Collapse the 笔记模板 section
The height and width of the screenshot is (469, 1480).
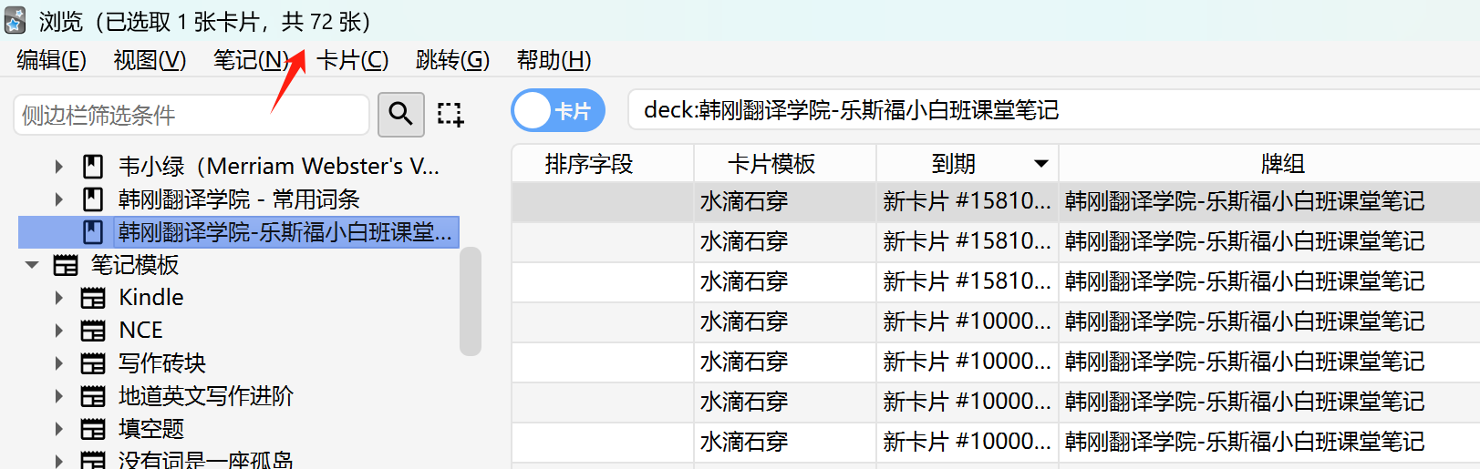pos(32,265)
